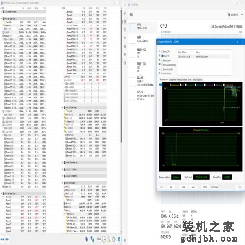The image size is (245, 245).
Task: Open Performance page icon in Task Manager sidebar
Action: pyautogui.click(x=125, y=22)
